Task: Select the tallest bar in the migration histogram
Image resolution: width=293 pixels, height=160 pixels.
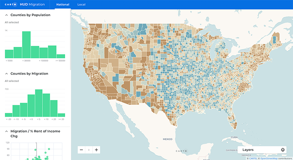Action: coord(38,103)
